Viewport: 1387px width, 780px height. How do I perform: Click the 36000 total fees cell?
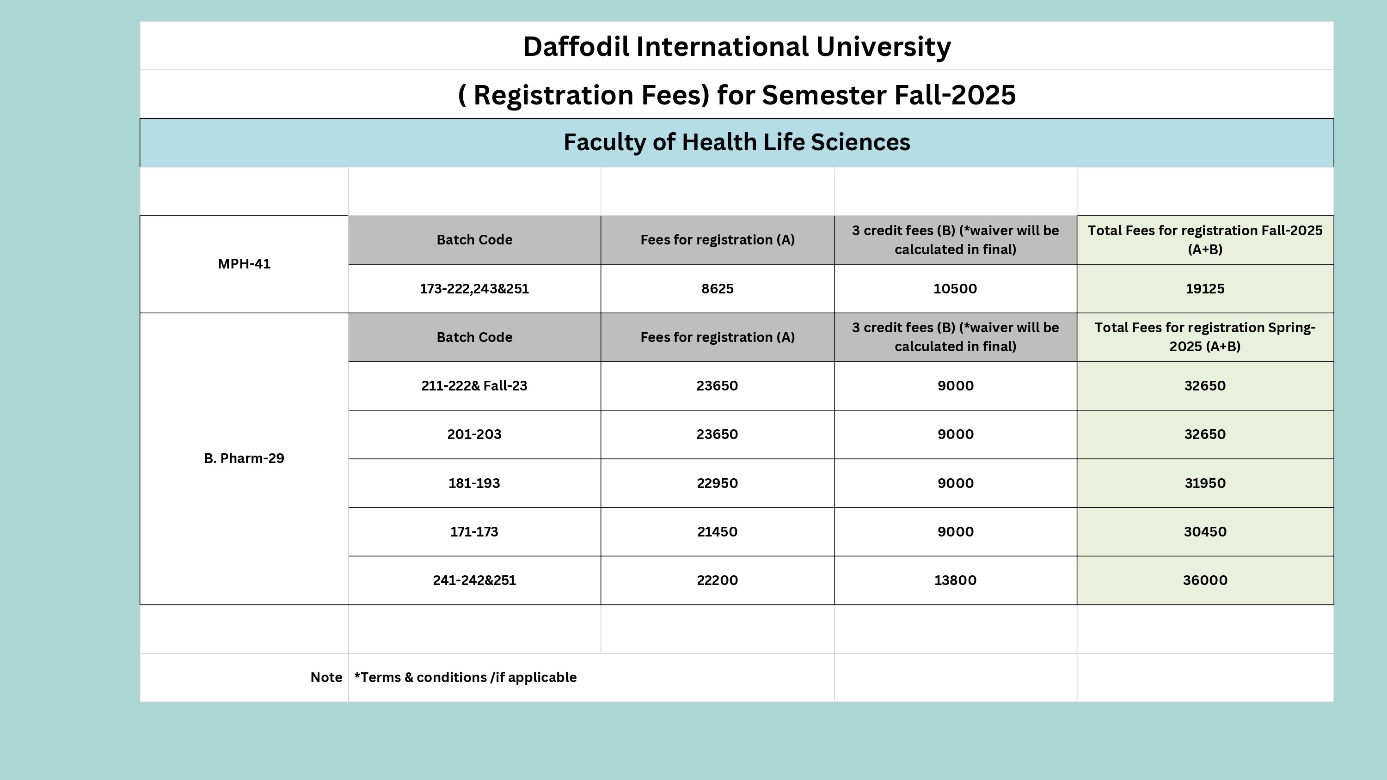point(1205,580)
